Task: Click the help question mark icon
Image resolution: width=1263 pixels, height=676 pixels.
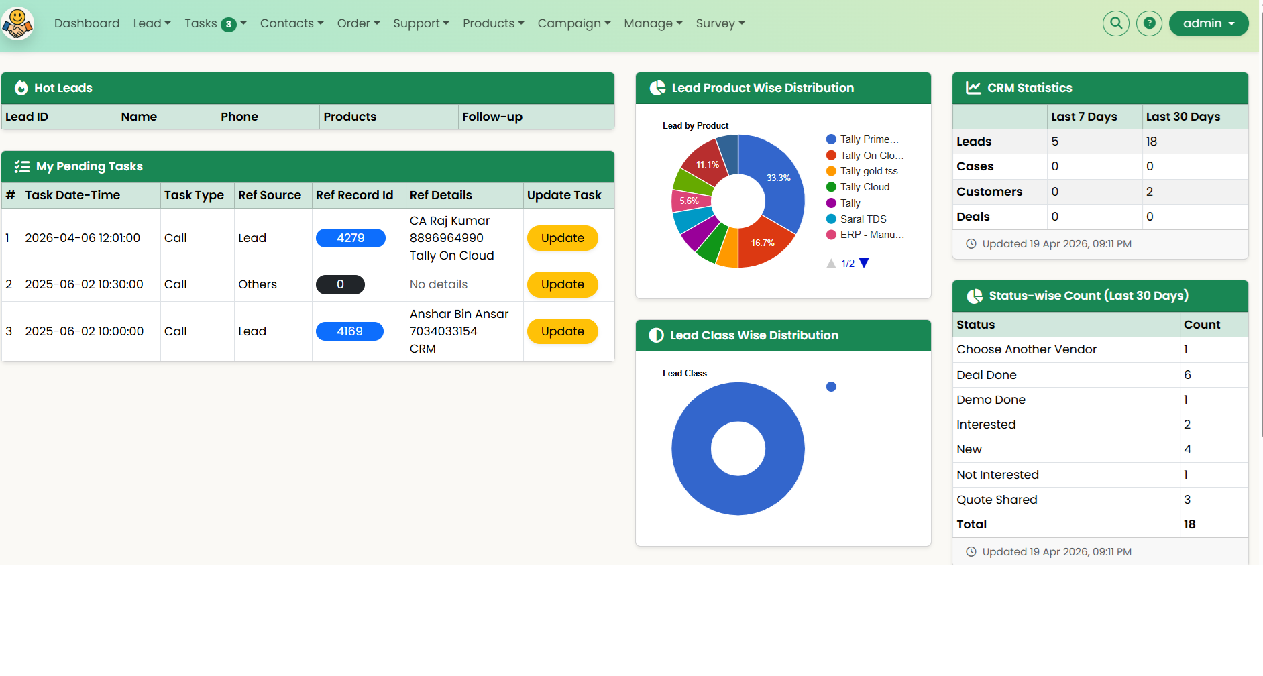Action: pyautogui.click(x=1149, y=23)
